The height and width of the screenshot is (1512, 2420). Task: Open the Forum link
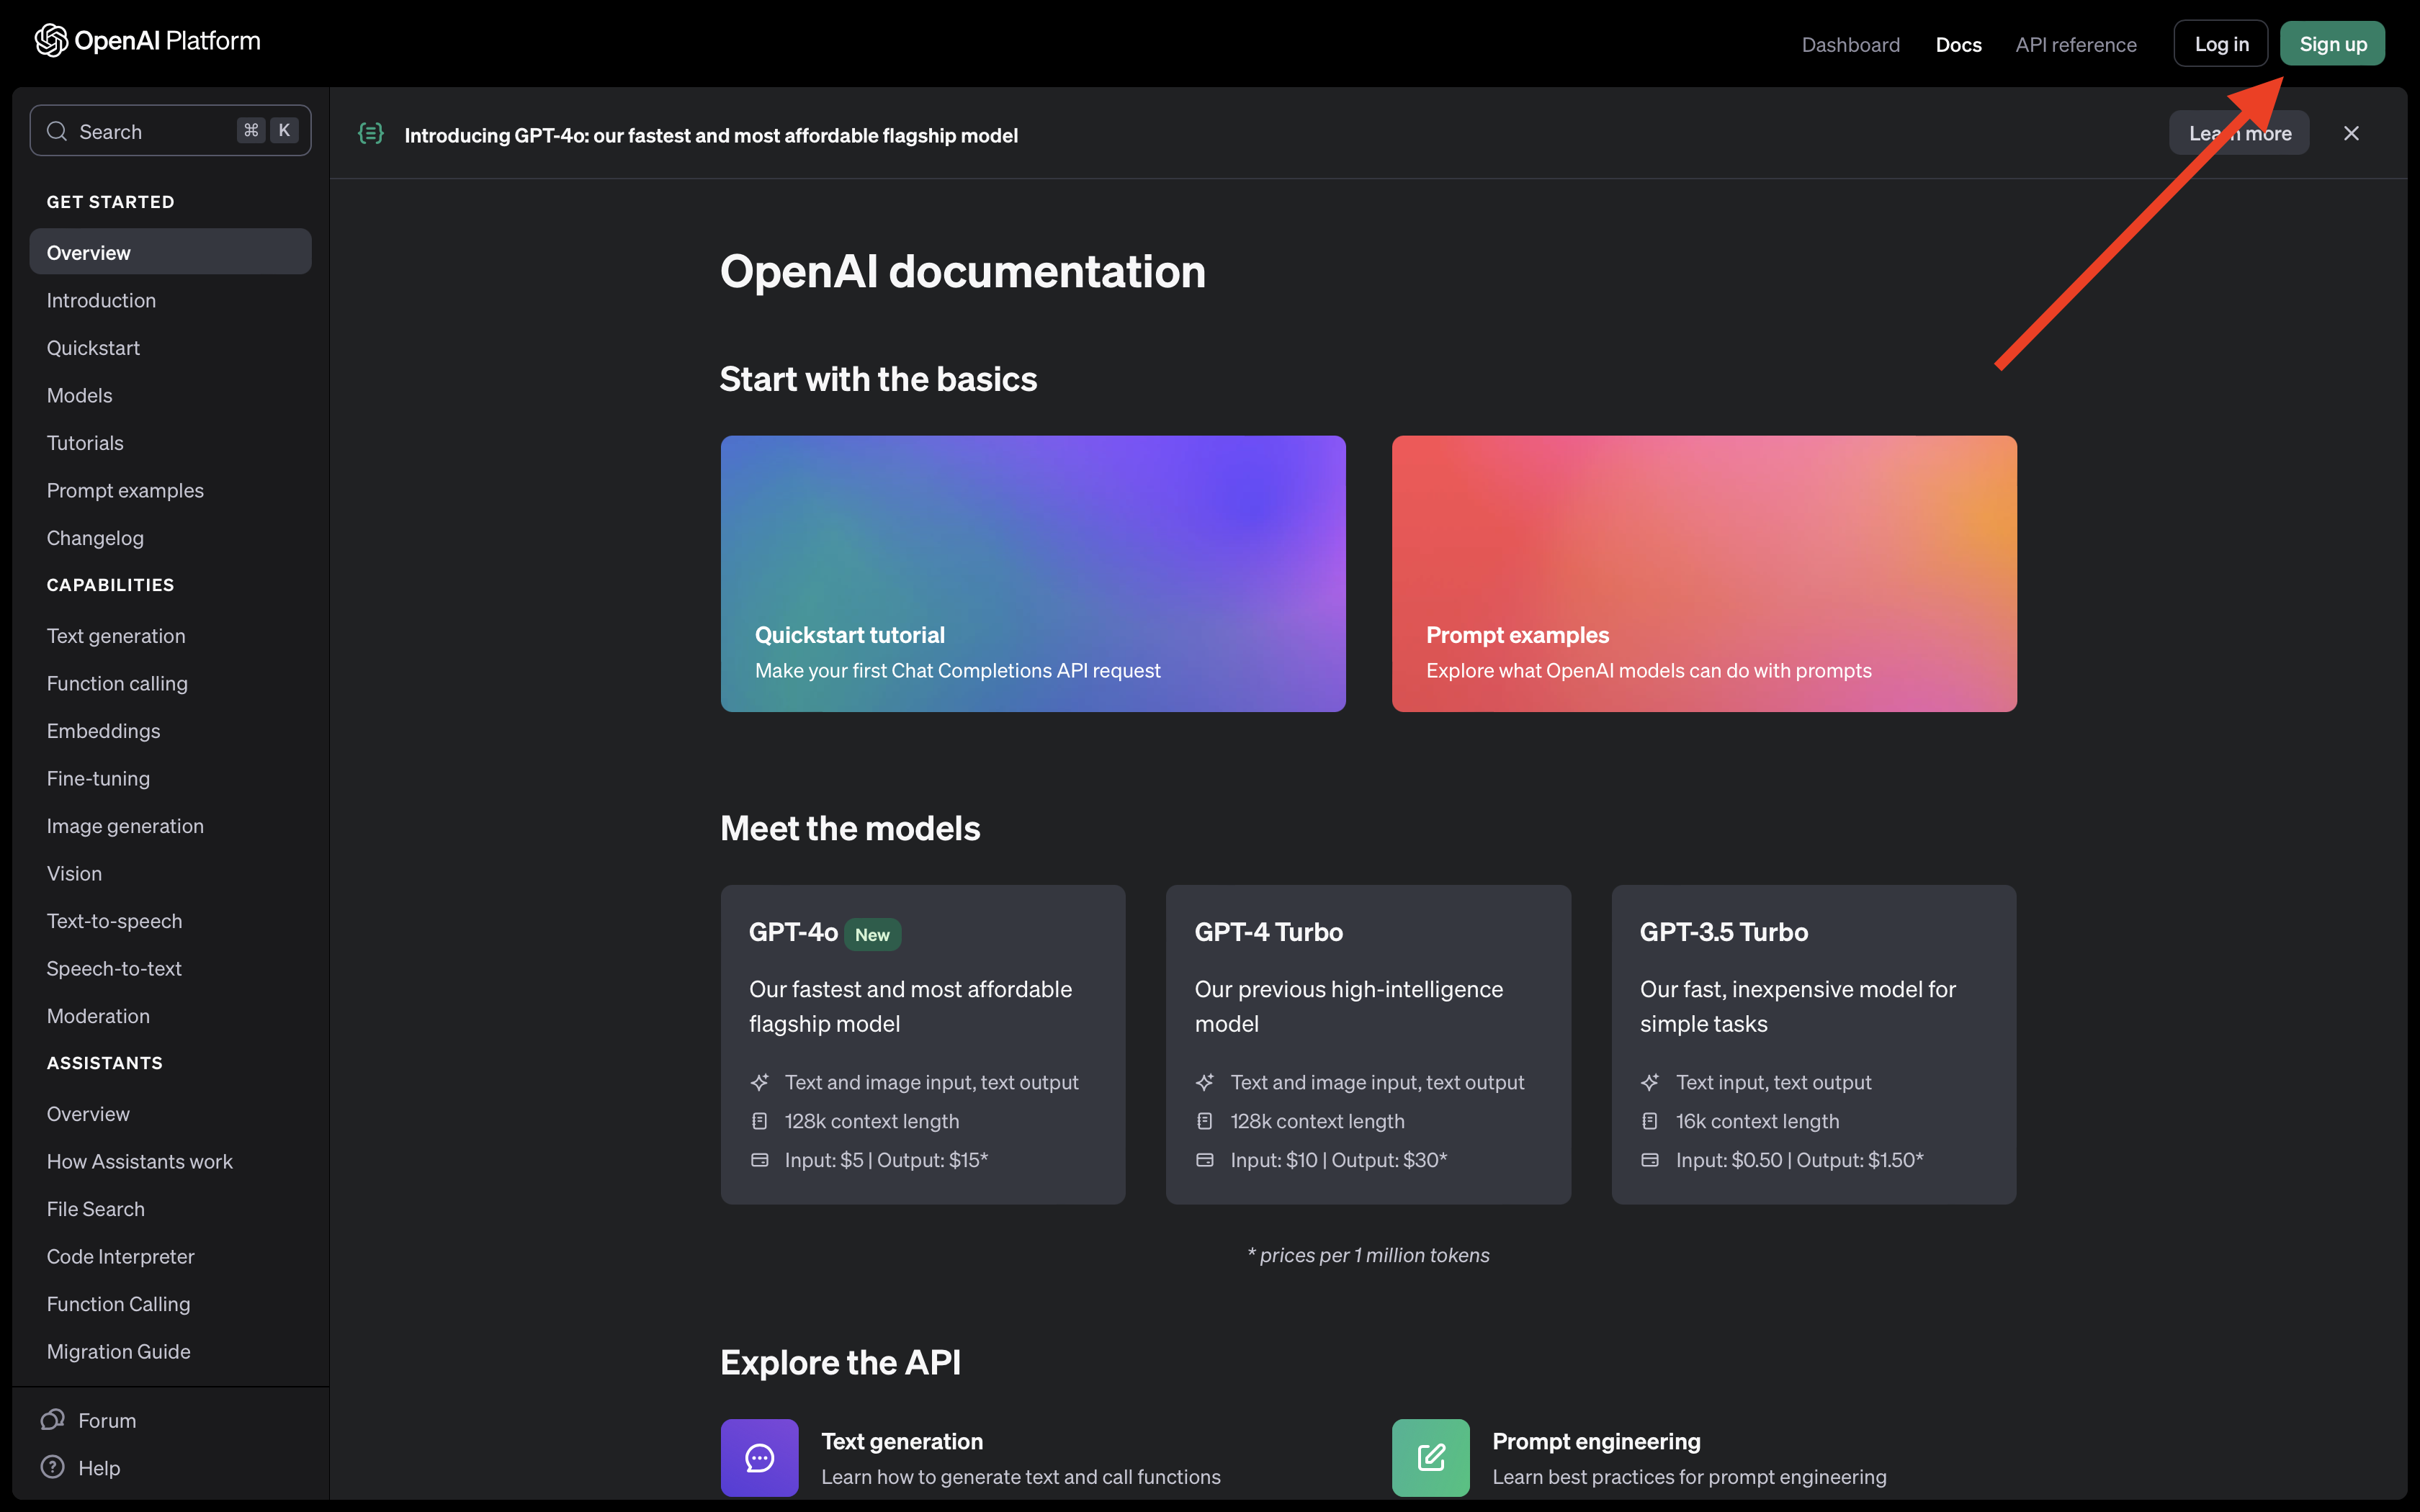(x=106, y=1420)
